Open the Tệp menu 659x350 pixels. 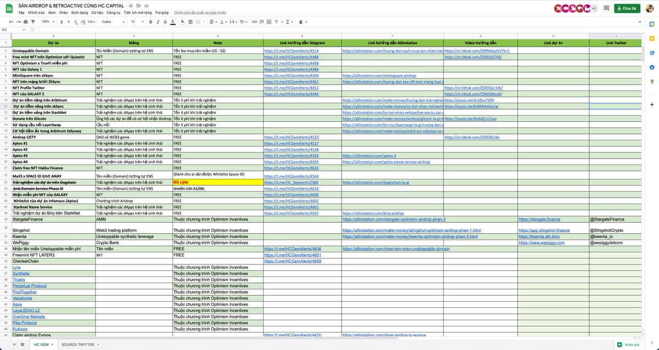(21, 12)
